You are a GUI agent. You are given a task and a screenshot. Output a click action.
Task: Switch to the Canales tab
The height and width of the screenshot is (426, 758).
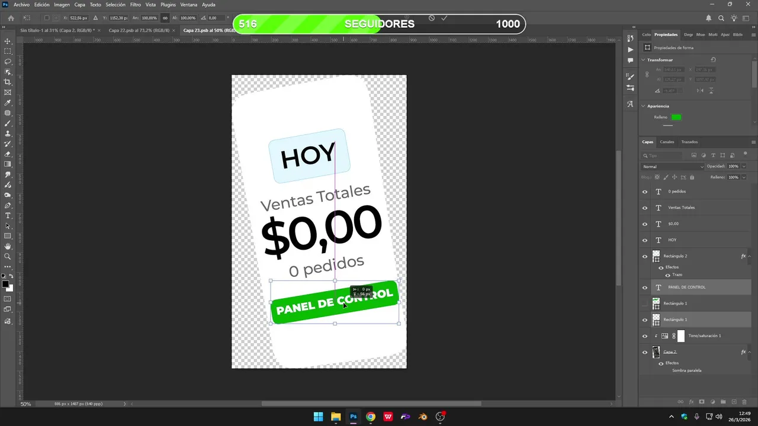point(667,142)
